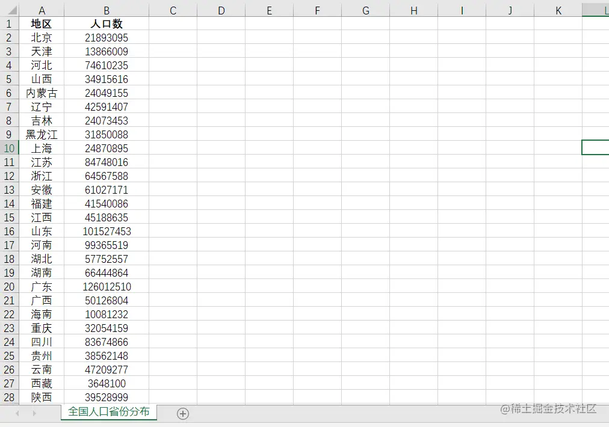Select the 湖南 cell

42,273
